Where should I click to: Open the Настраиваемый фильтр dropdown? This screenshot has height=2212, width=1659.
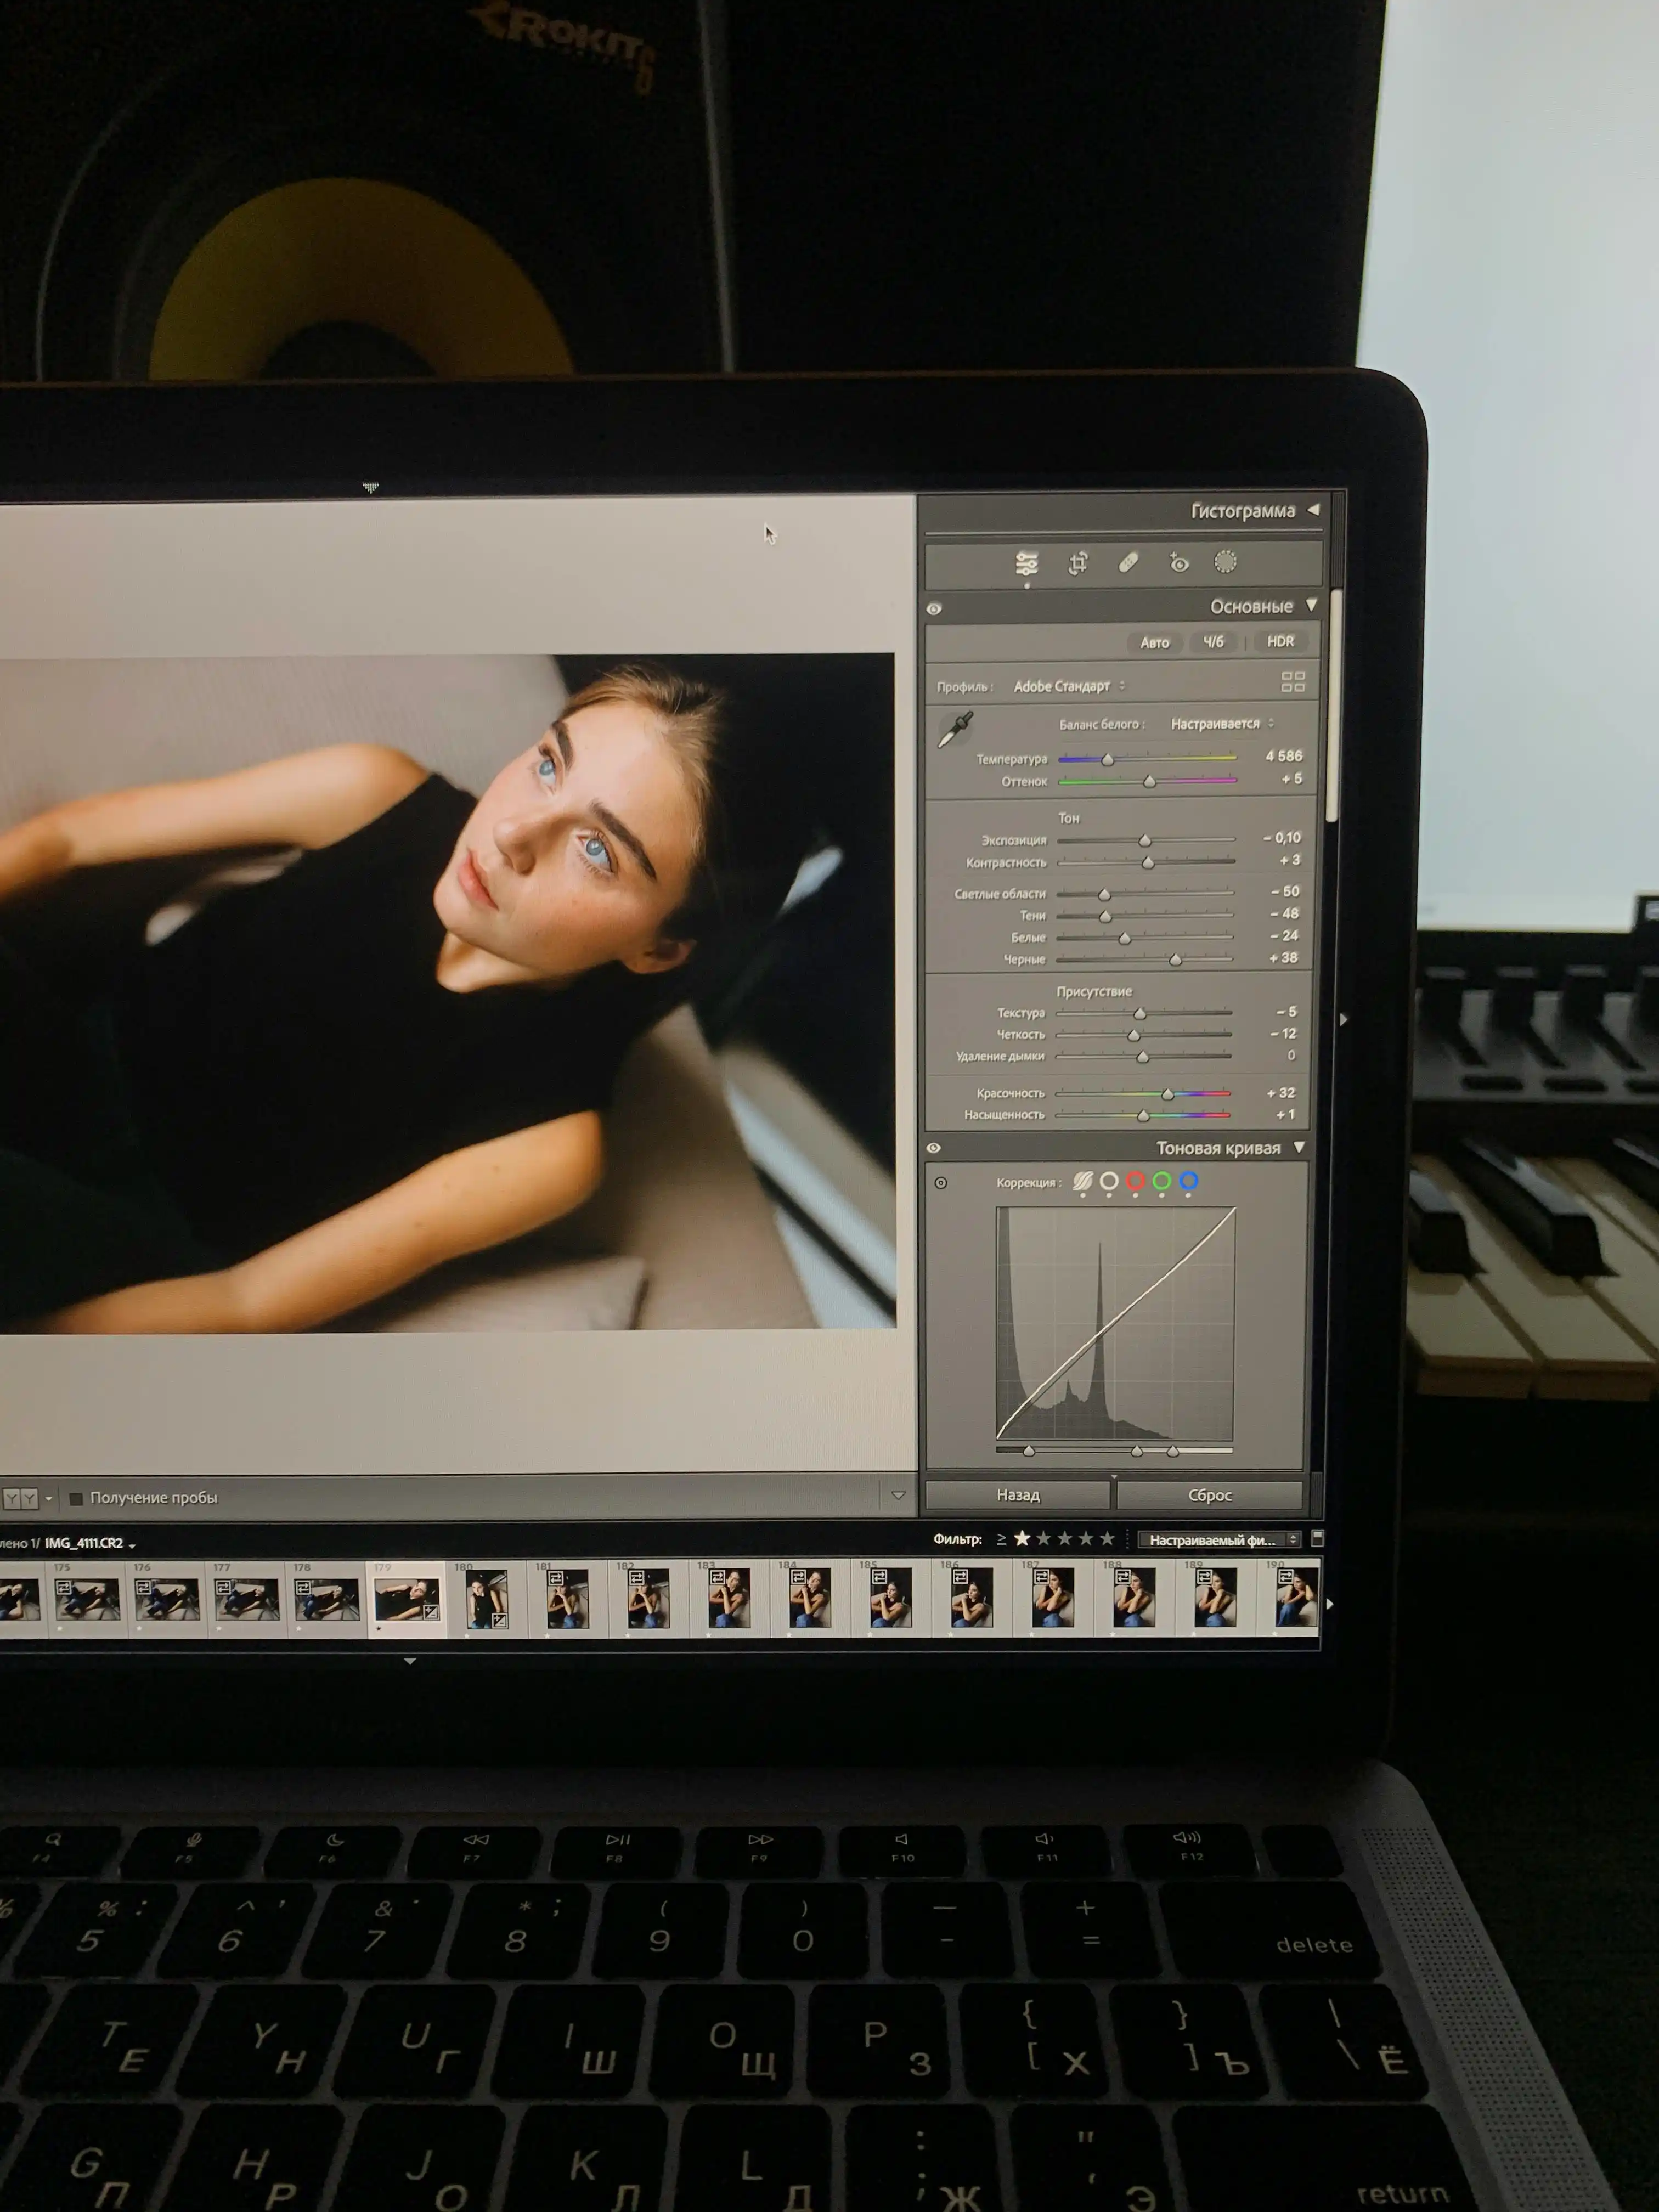tap(1219, 1540)
